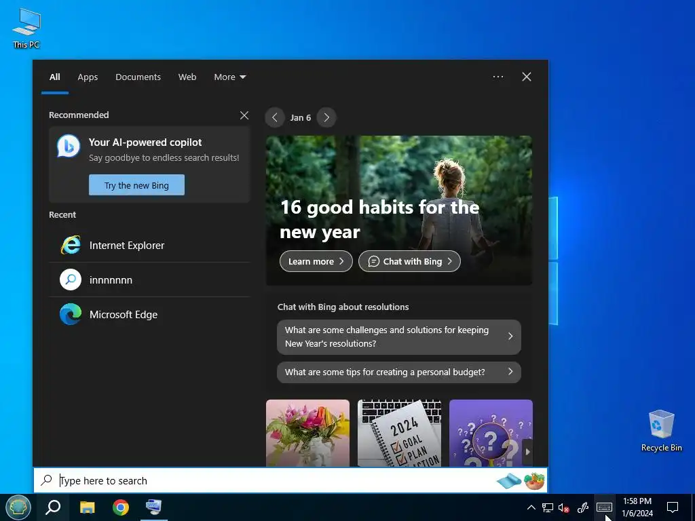Open Internet Explorer from Recent
The height and width of the screenshot is (521, 695).
click(x=150, y=246)
